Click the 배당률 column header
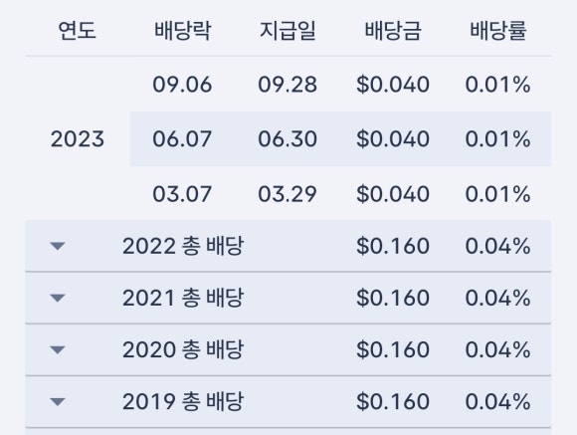The image size is (577, 435). tap(498, 30)
